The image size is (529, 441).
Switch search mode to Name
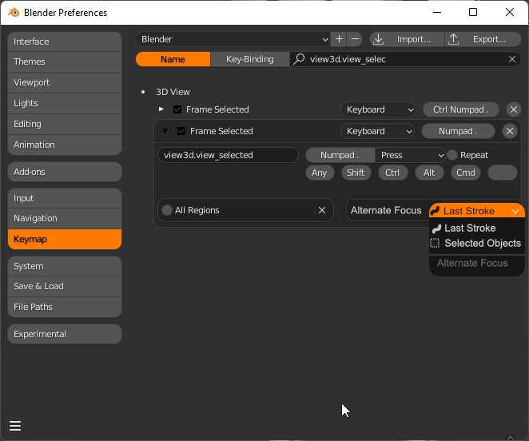[x=173, y=59]
